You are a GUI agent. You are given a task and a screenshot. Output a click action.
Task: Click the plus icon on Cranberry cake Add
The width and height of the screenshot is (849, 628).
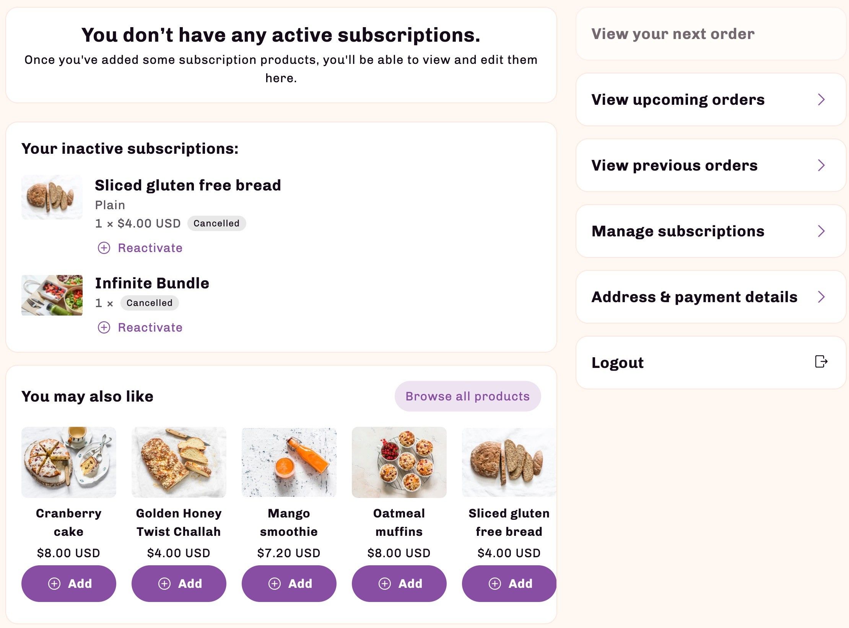click(x=54, y=584)
